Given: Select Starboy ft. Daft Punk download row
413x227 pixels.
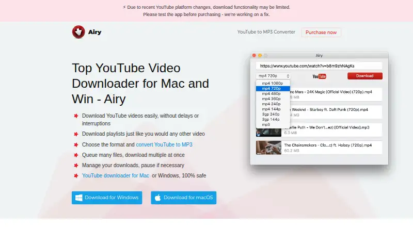Looking at the screenshot, I should (336, 112).
